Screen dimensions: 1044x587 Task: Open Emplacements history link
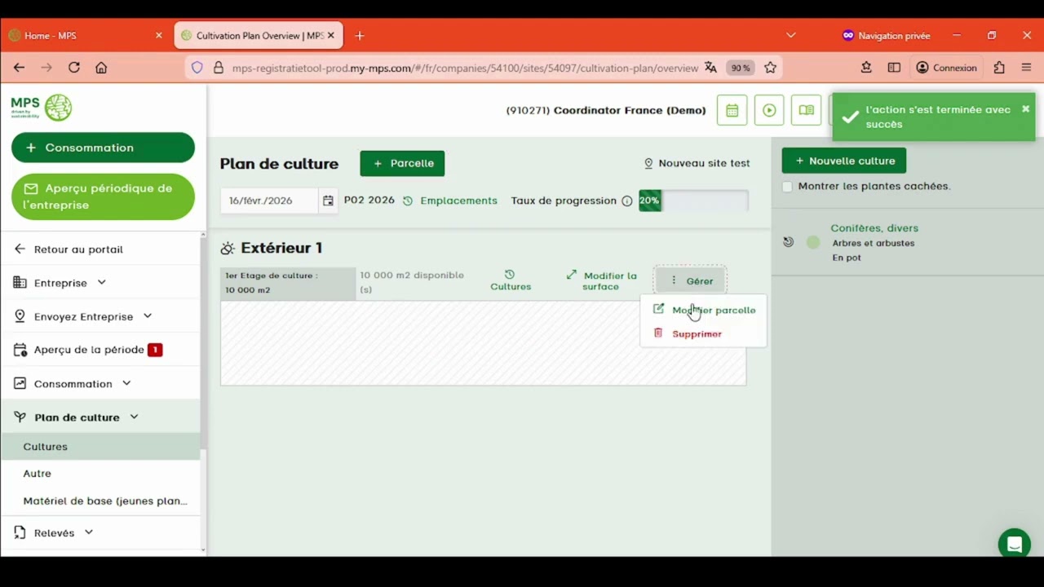pyautogui.click(x=449, y=201)
